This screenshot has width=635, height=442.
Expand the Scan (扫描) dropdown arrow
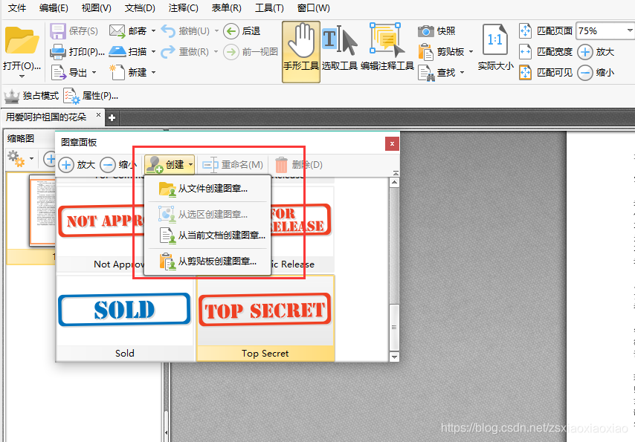153,52
